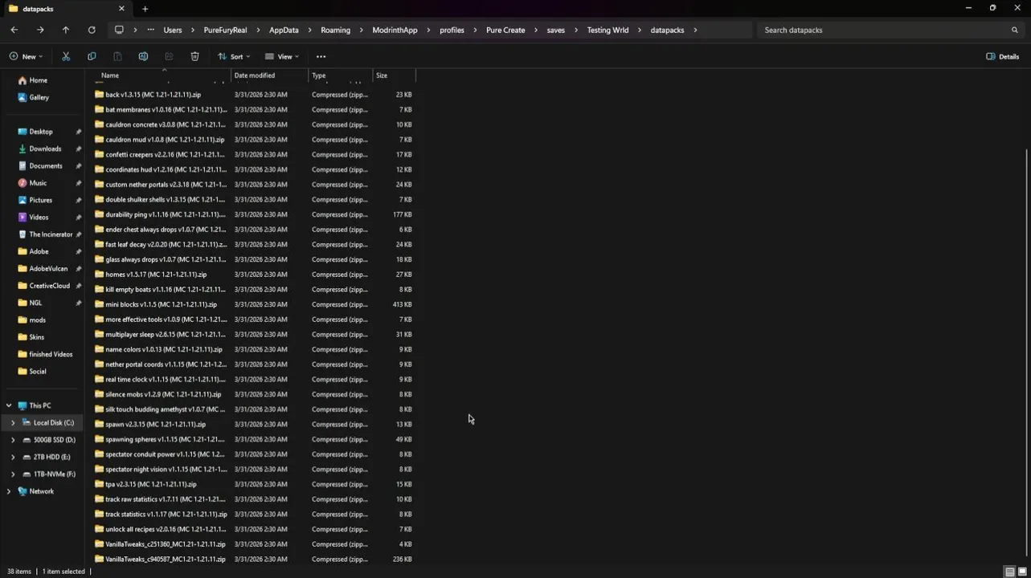Click the search magnifier icon
Screen dimensions: 1031x578
[1014, 30]
